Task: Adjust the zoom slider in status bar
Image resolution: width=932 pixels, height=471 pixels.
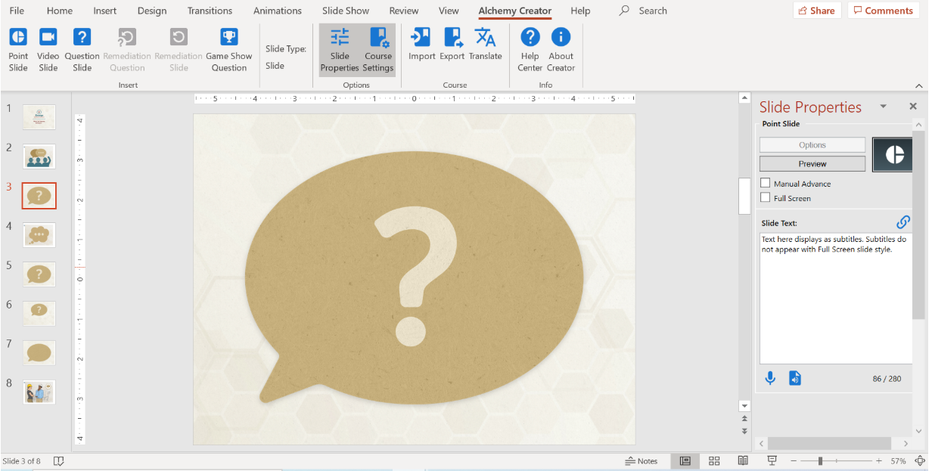Action: pos(819,461)
